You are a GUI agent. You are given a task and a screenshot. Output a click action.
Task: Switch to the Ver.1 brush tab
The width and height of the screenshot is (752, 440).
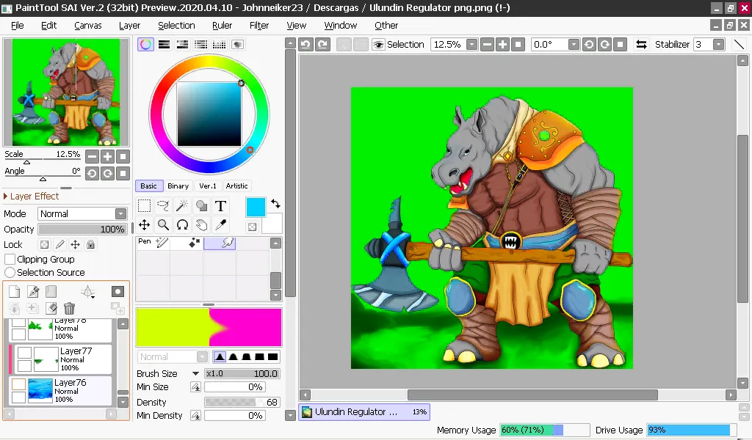pos(208,186)
